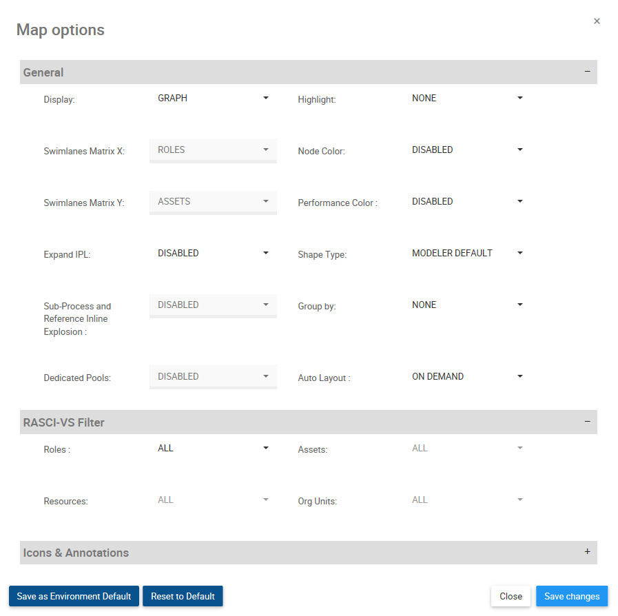618x616 pixels.
Task: Expand the Icons & Annotations section
Action: coord(587,552)
